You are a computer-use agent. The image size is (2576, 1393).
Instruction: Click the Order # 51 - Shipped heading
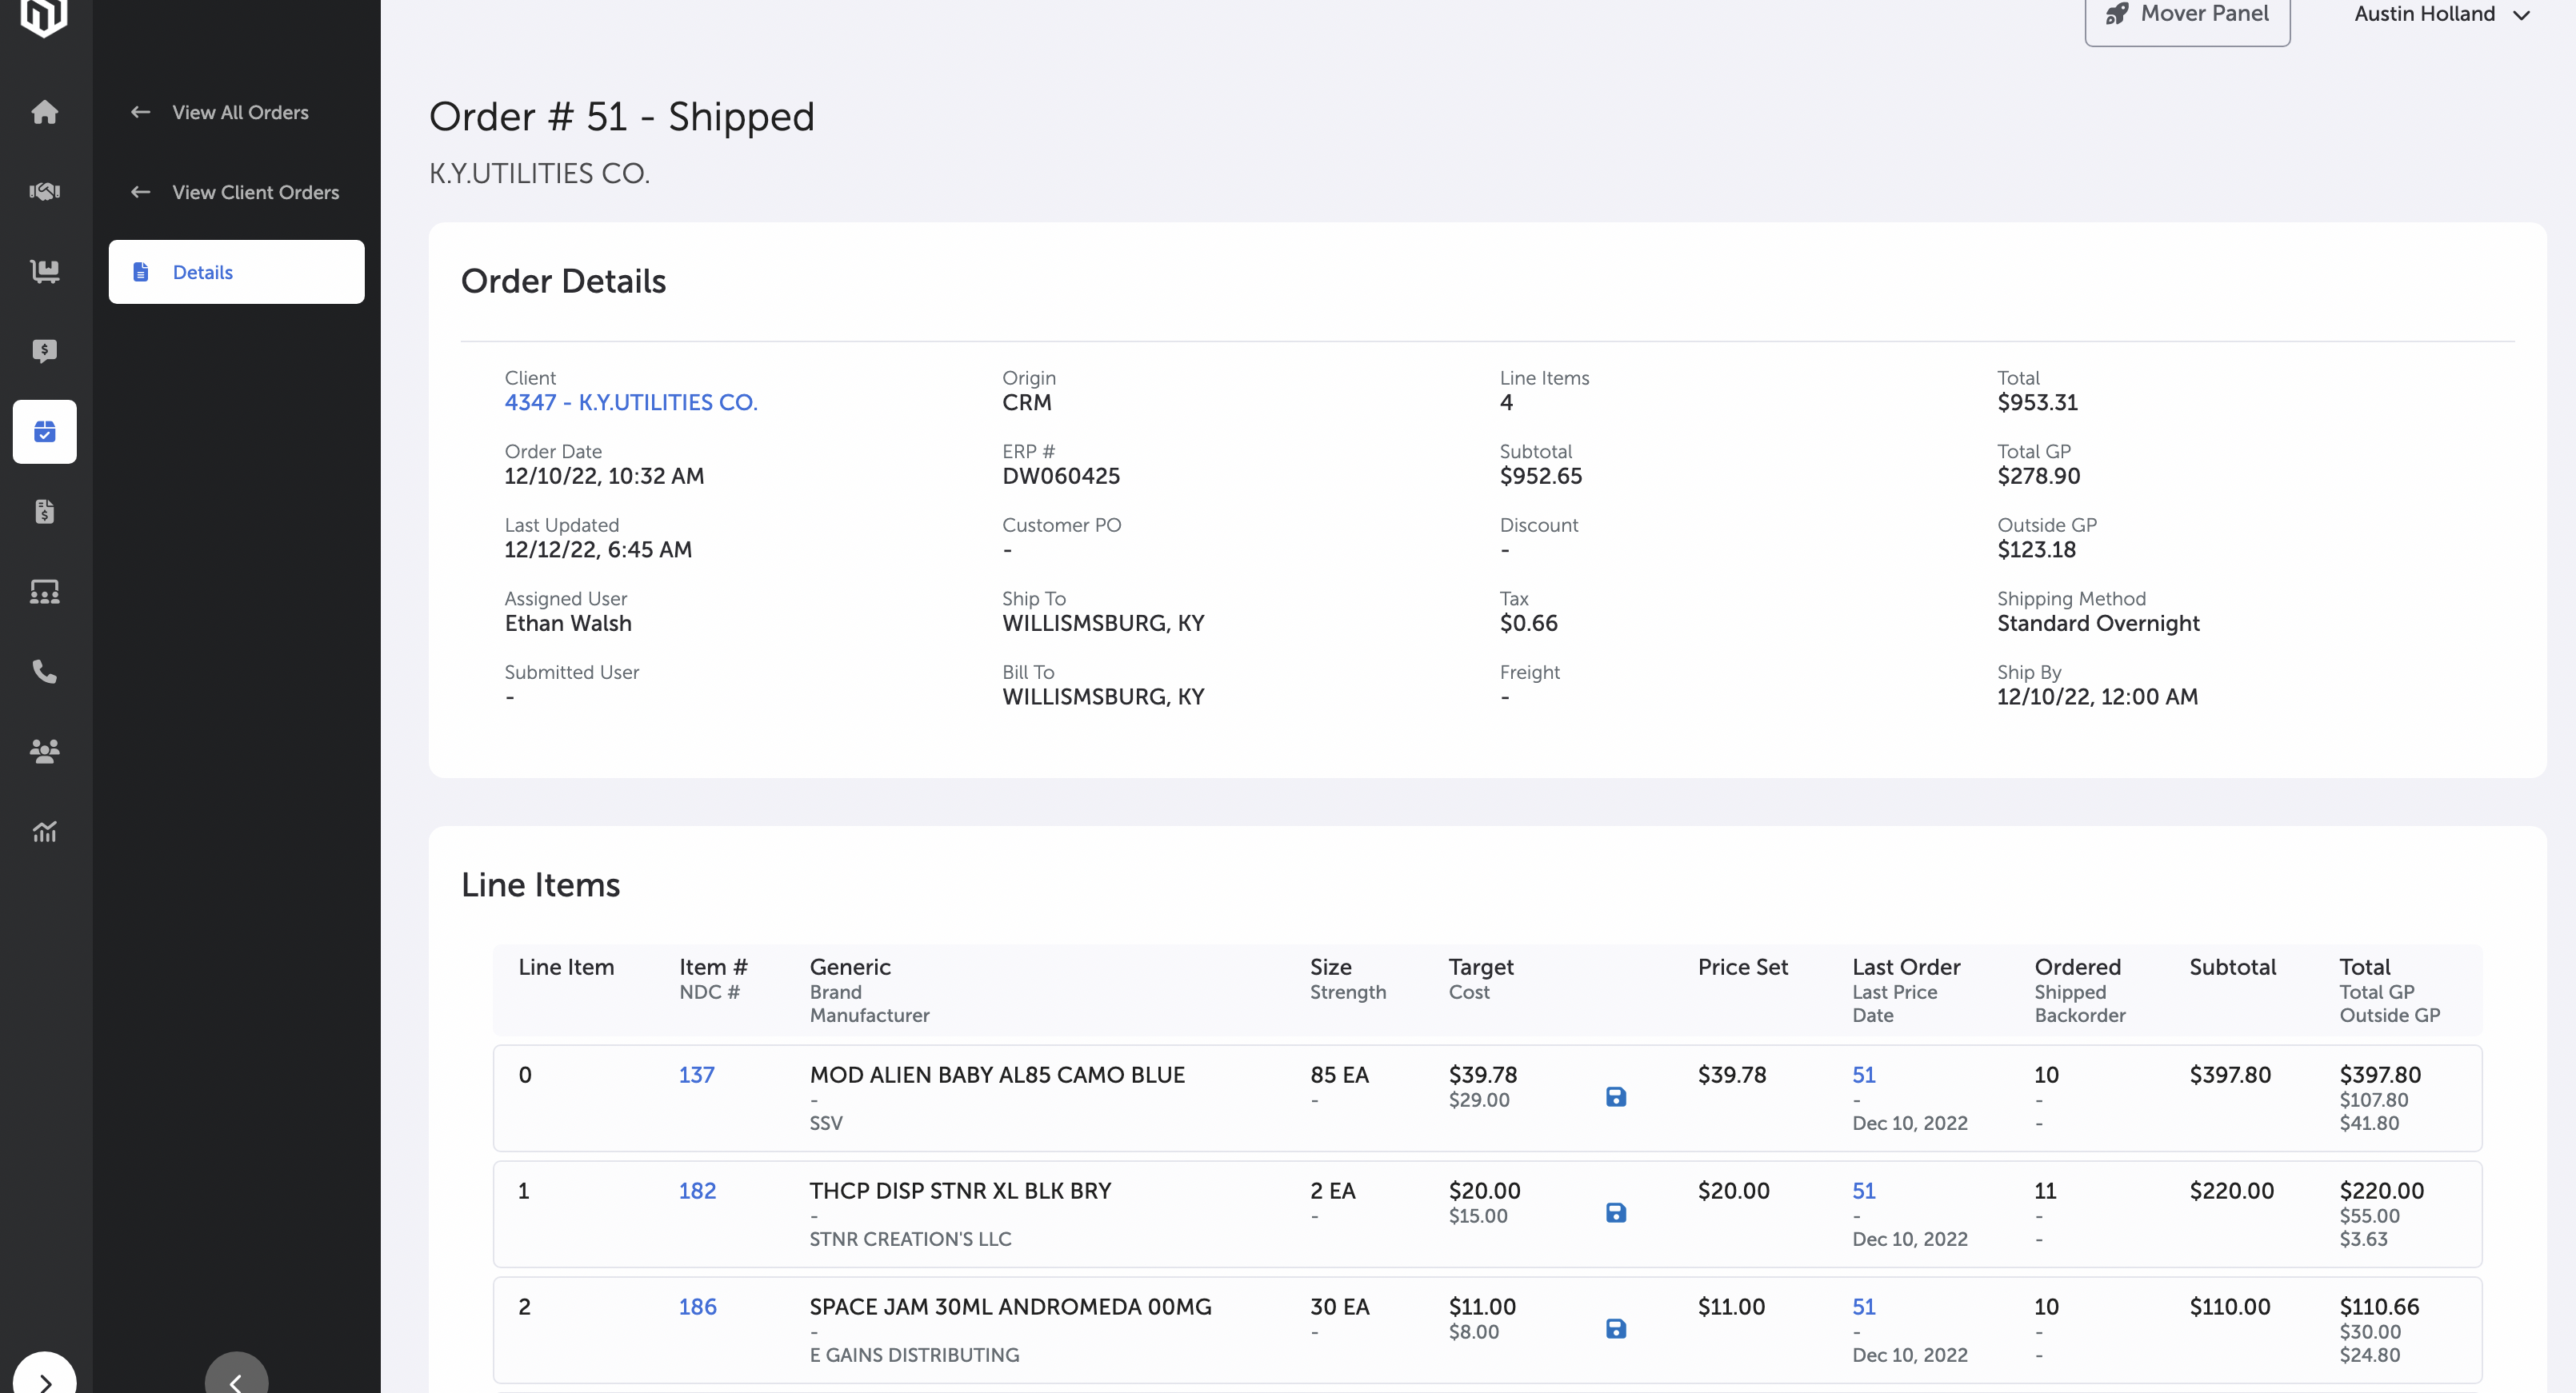(x=621, y=117)
